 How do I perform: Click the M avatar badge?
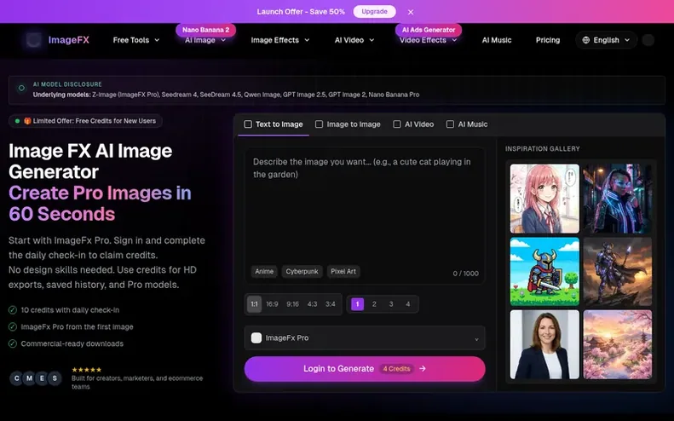coord(29,378)
